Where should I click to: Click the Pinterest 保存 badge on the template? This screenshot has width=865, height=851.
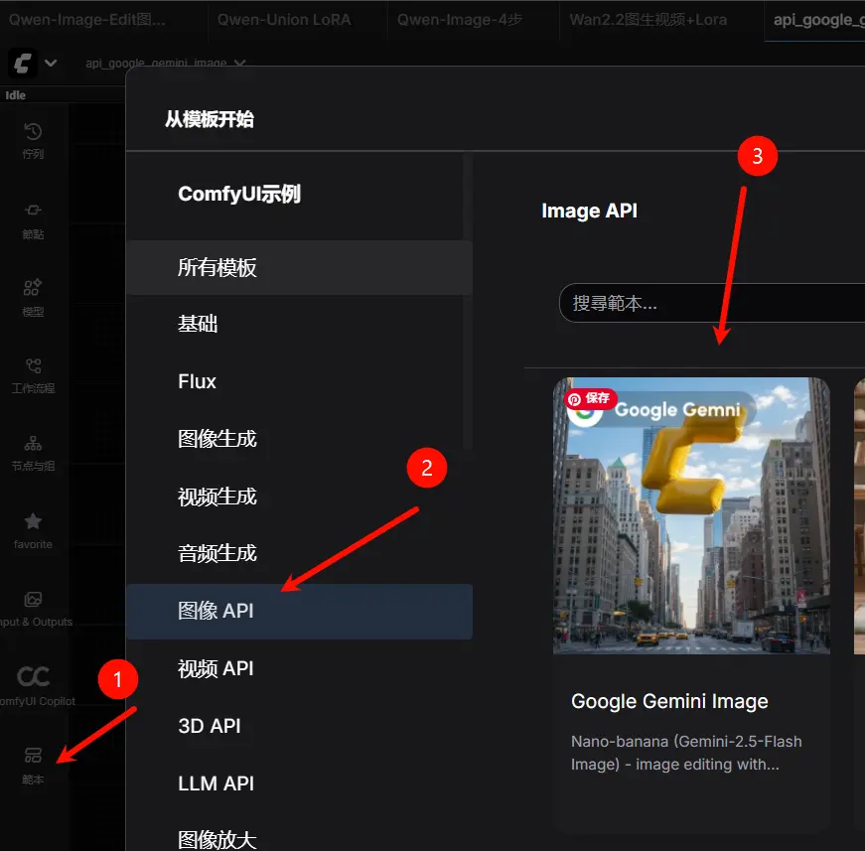590,398
